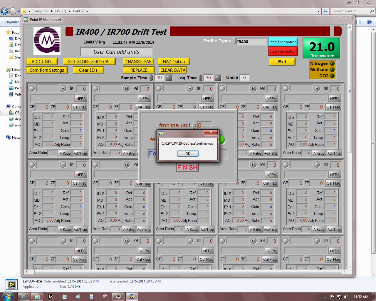
Task: Open the address bar history dropdown
Action: click(319, 11)
